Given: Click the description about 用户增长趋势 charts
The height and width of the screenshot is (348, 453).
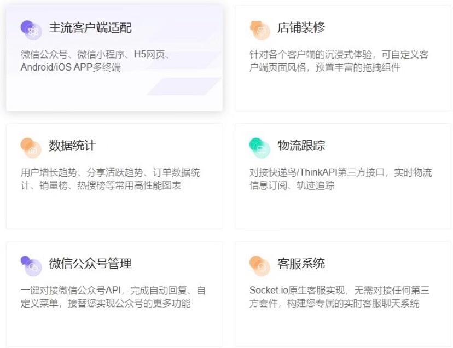Looking at the screenshot, I should coord(110,179).
